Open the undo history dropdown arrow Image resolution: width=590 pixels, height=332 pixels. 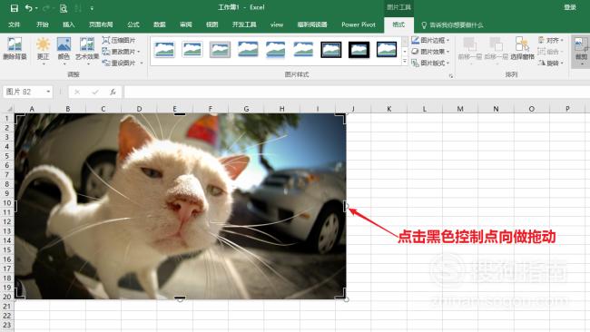pyautogui.click(x=36, y=8)
